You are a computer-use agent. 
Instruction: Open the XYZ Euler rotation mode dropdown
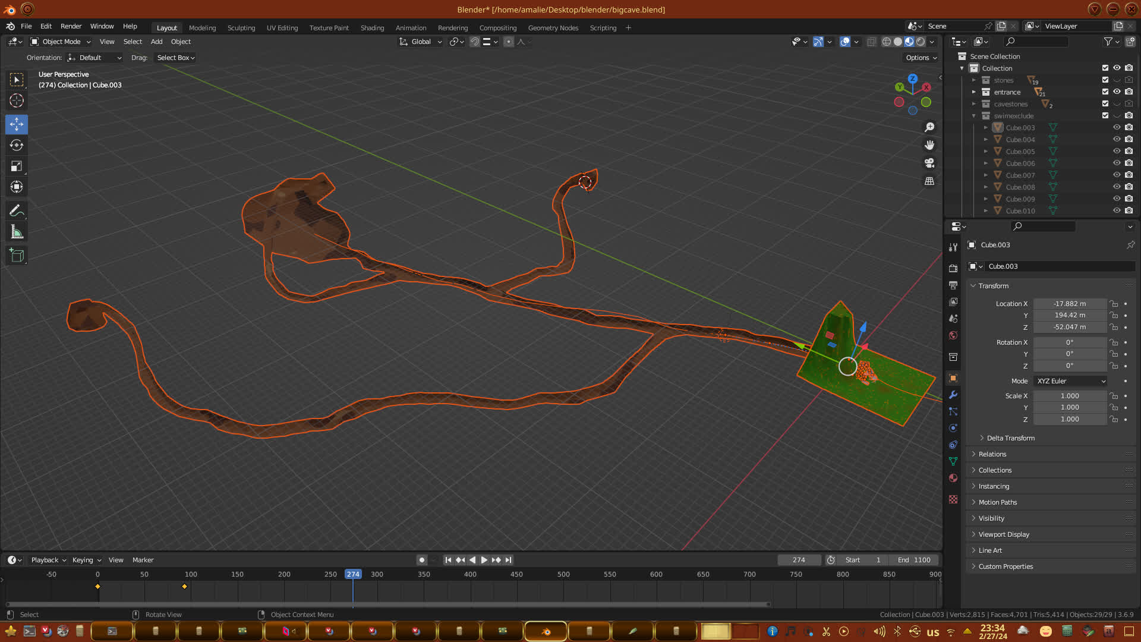(1070, 381)
